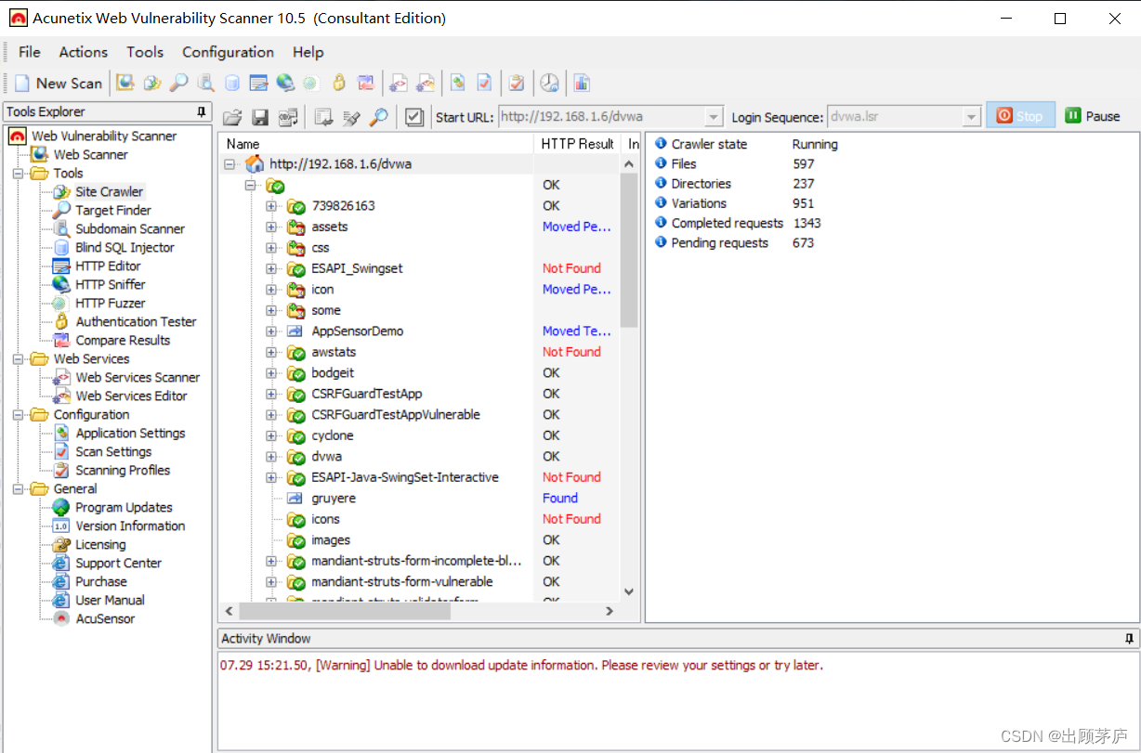
Task: Open the Tools menu
Action: (145, 52)
